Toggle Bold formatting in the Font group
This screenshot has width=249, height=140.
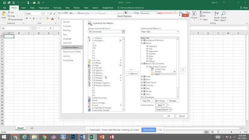click(27, 19)
